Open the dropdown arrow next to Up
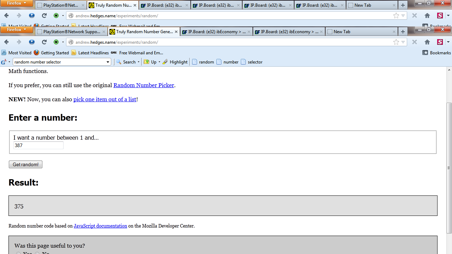 159,62
